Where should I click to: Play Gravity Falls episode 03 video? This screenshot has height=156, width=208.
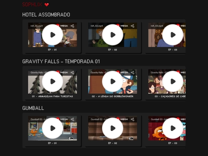click(173, 81)
